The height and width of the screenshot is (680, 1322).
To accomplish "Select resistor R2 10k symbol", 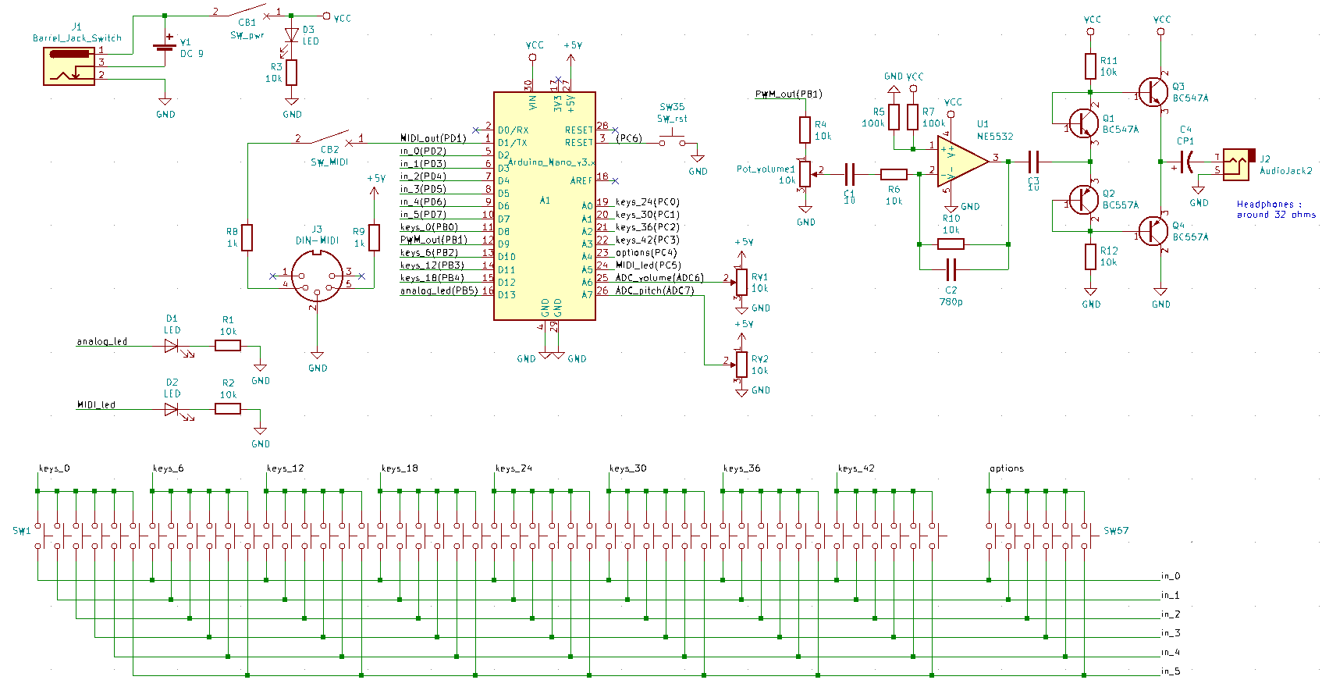I will tap(228, 408).
